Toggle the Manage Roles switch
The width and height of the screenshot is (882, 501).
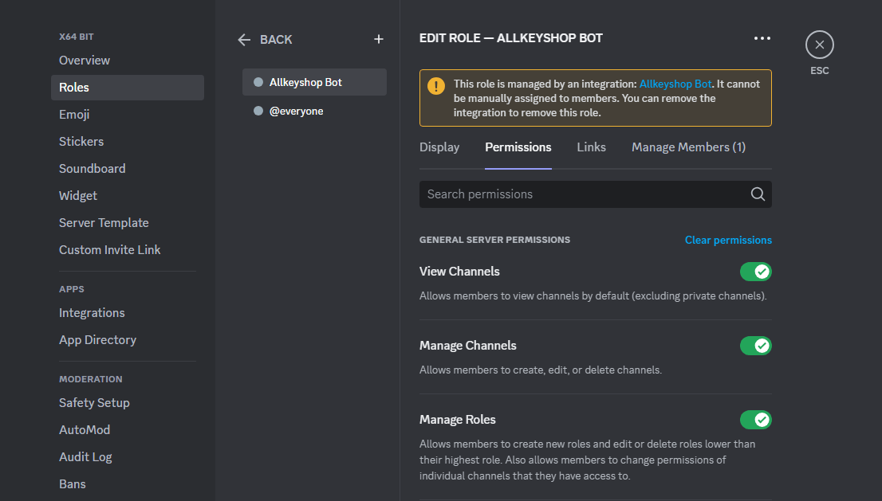click(x=755, y=420)
